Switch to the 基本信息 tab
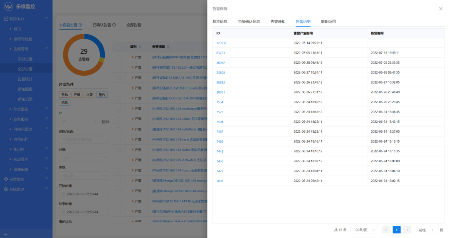The width and height of the screenshot is (449, 238). click(220, 22)
